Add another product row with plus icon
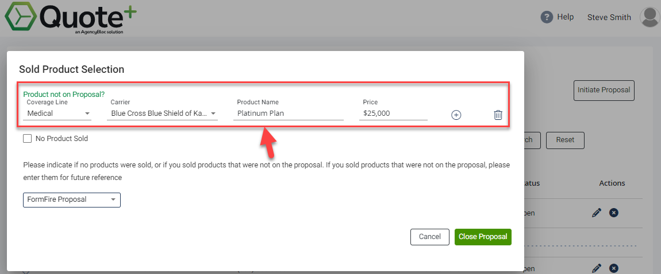Viewport: 661px width, 274px height. (x=456, y=115)
